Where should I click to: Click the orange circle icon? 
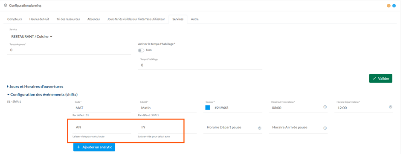(x=389, y=6)
